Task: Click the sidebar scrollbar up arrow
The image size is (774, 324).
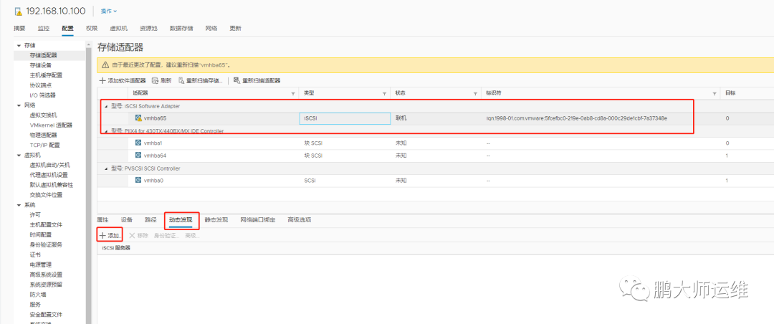Action: (x=89, y=44)
